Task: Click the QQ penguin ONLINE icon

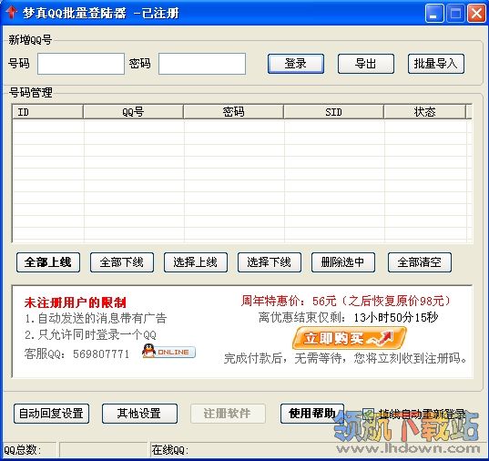Action: pos(168,352)
